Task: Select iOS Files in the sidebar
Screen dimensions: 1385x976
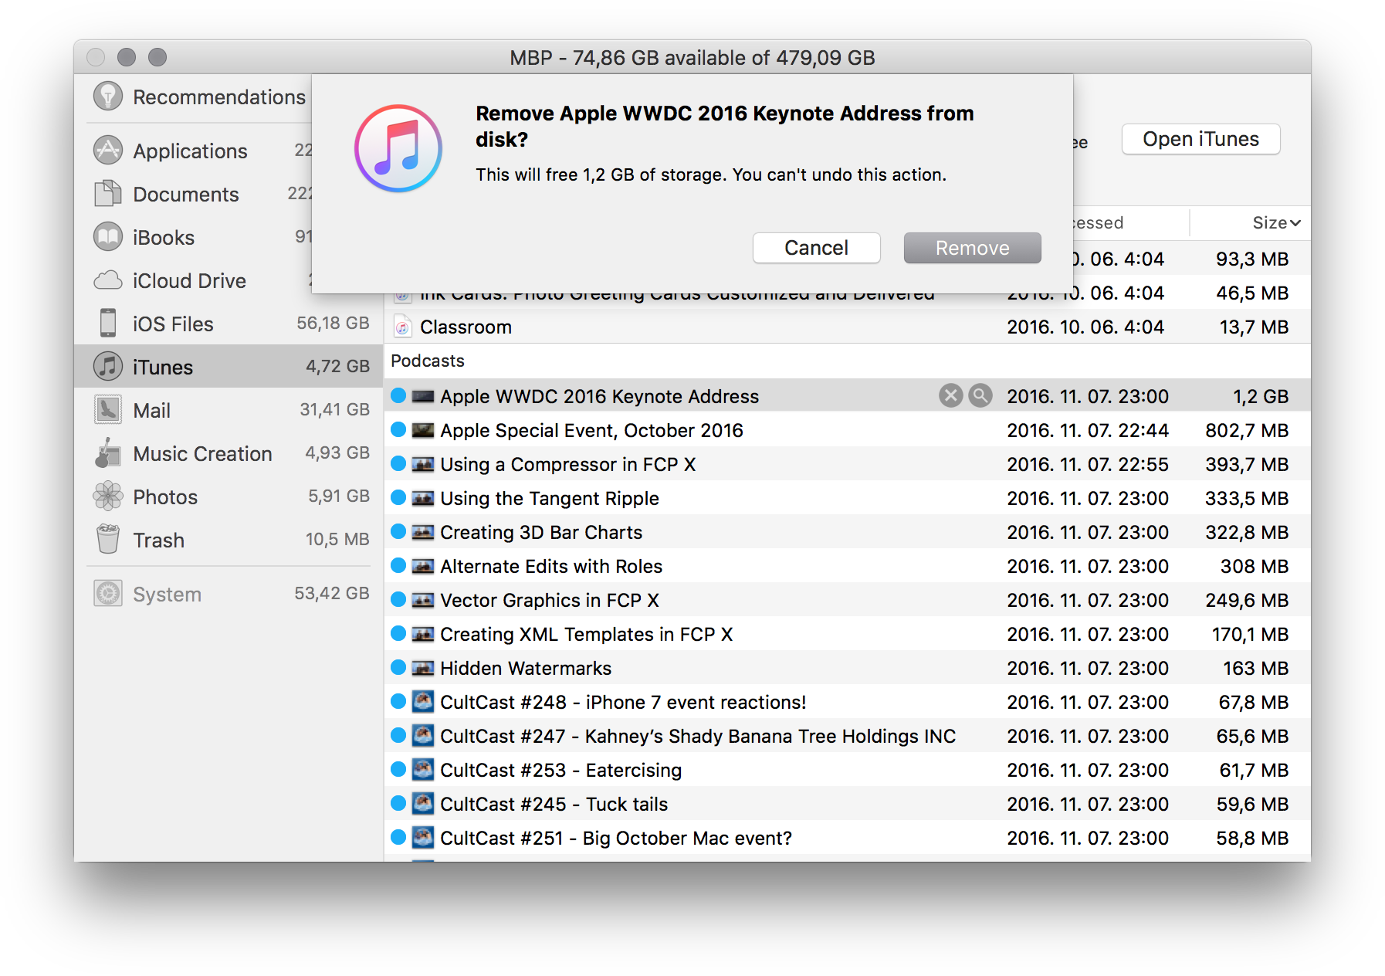Action: coord(229,324)
